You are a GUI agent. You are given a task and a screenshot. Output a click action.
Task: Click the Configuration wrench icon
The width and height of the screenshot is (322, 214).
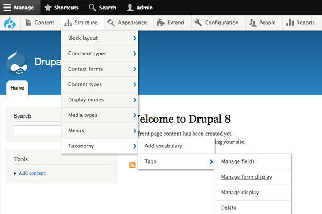pyautogui.click(x=198, y=23)
